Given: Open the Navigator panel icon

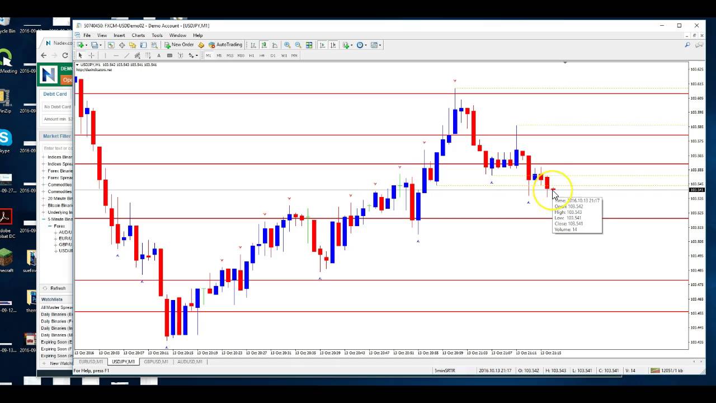Looking at the screenshot, I should tap(133, 45).
